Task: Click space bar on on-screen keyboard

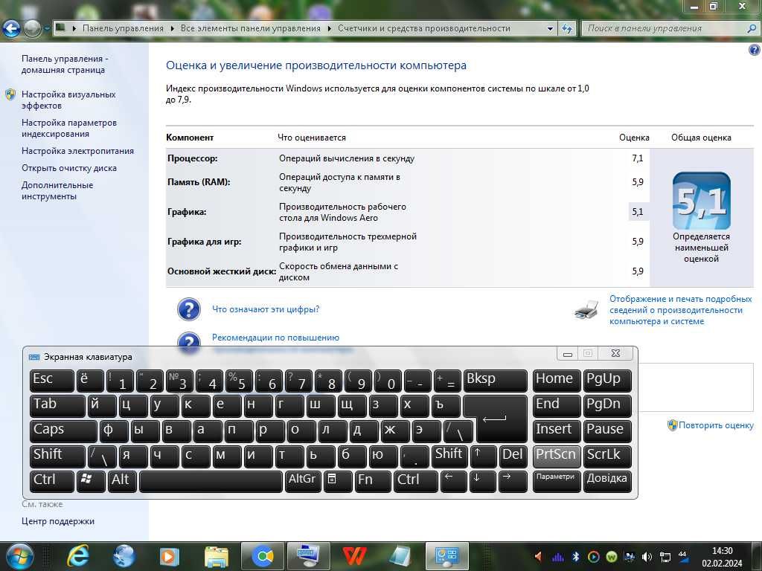Action: pyautogui.click(x=211, y=481)
